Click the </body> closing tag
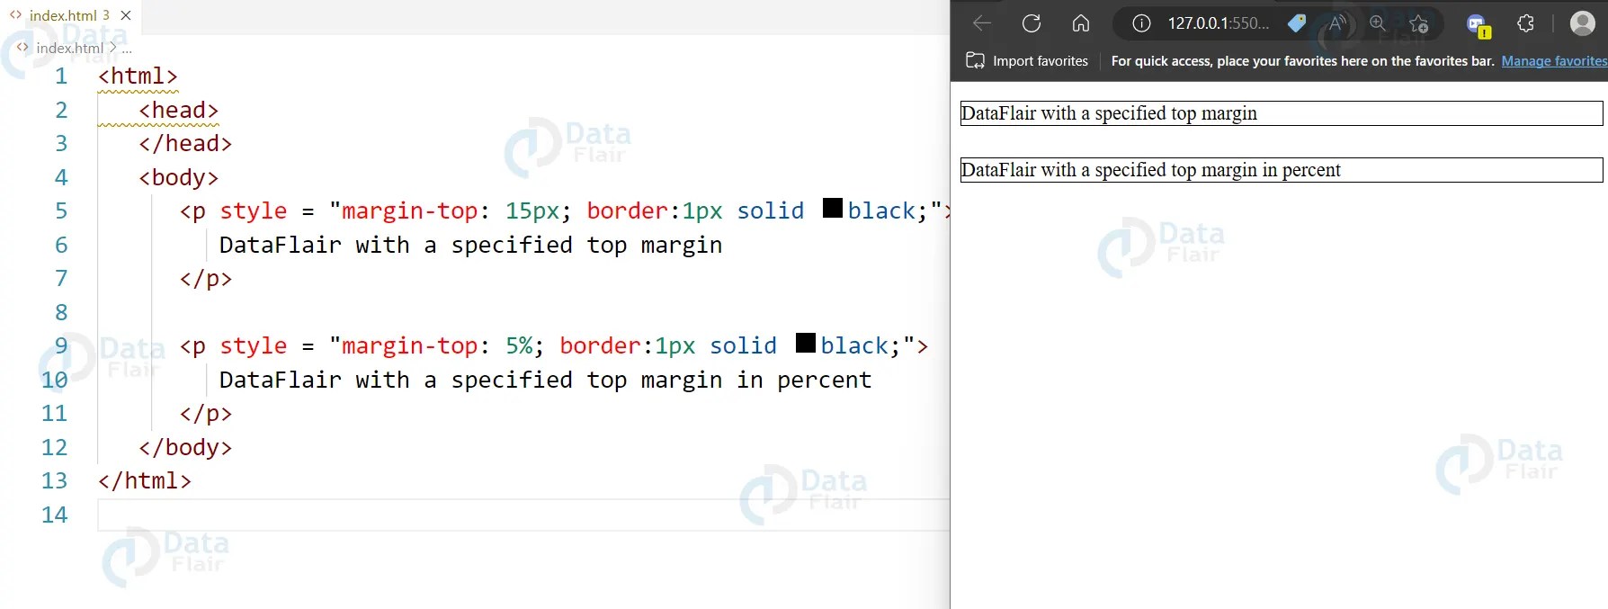Image resolution: width=1608 pixels, height=609 pixels. tap(185, 447)
